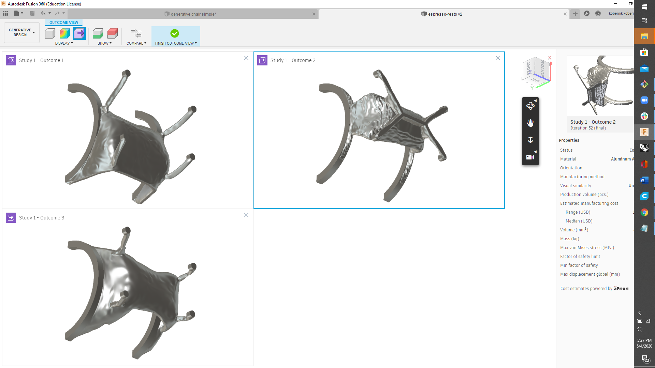Select the Orbit tool in the navigation bar
The image size is (655, 368).
[x=530, y=106]
